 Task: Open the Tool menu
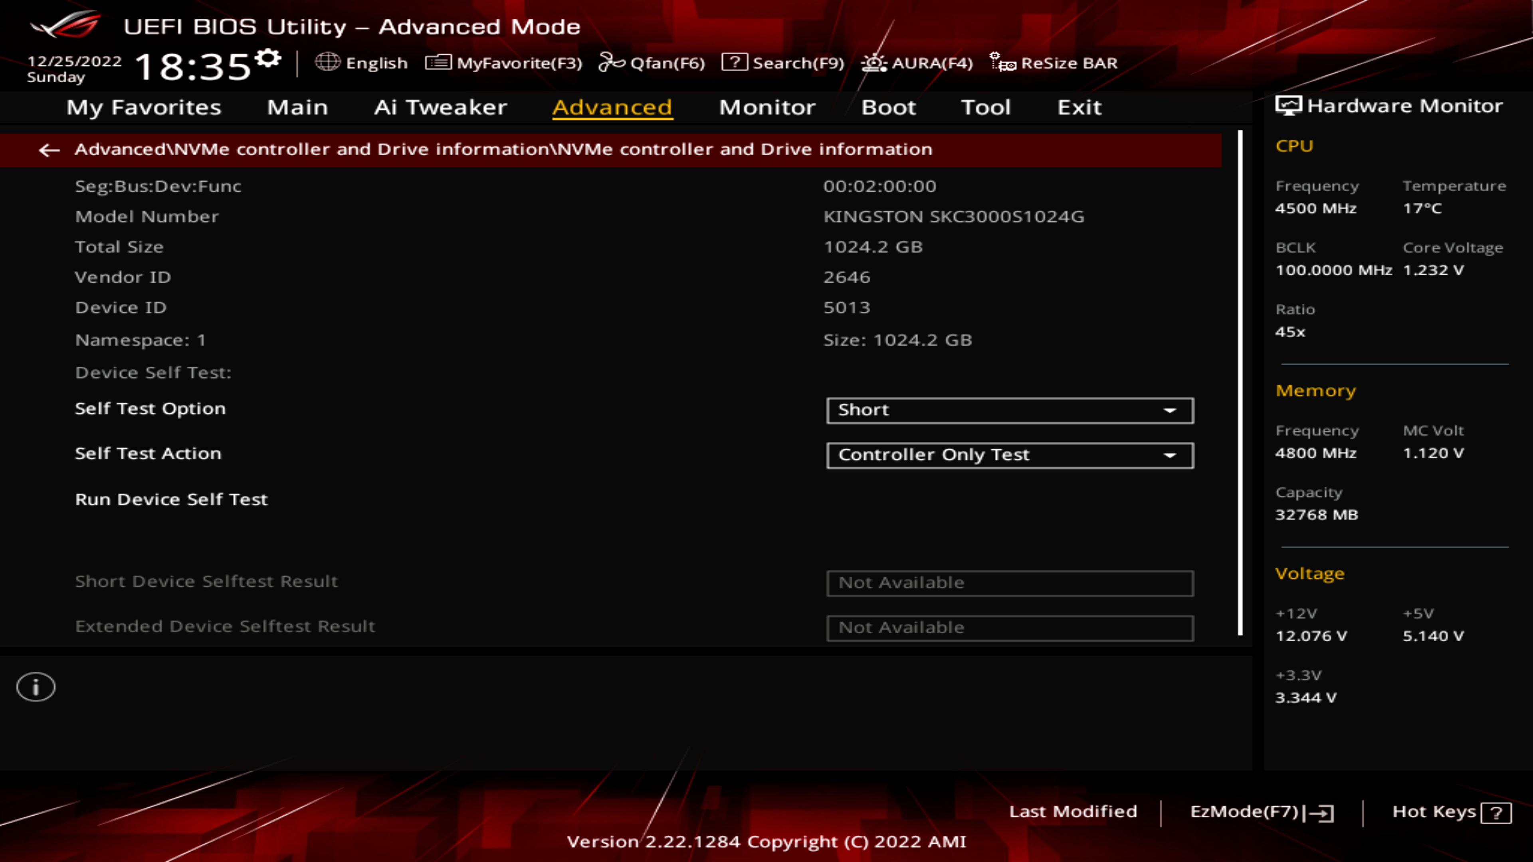[986, 108]
